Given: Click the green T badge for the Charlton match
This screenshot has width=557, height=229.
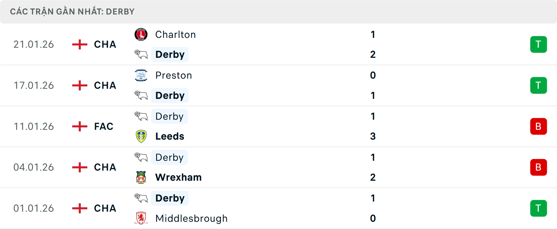Looking at the screenshot, I should coord(538,44).
